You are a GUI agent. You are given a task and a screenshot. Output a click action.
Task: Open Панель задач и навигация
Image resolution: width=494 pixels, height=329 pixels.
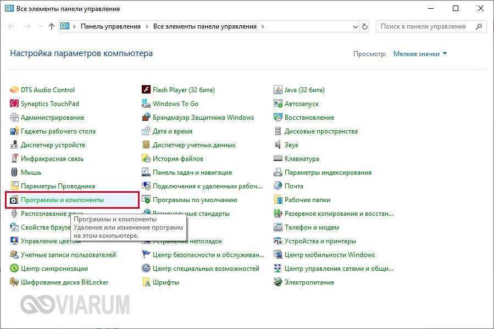tap(192, 172)
